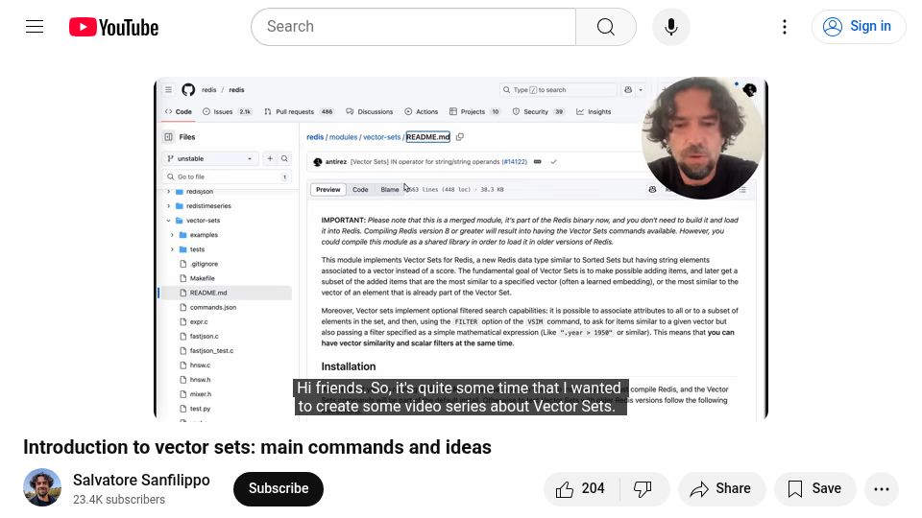The image size is (922, 518).
Task: Click the add file plus icon
Action: [270, 158]
